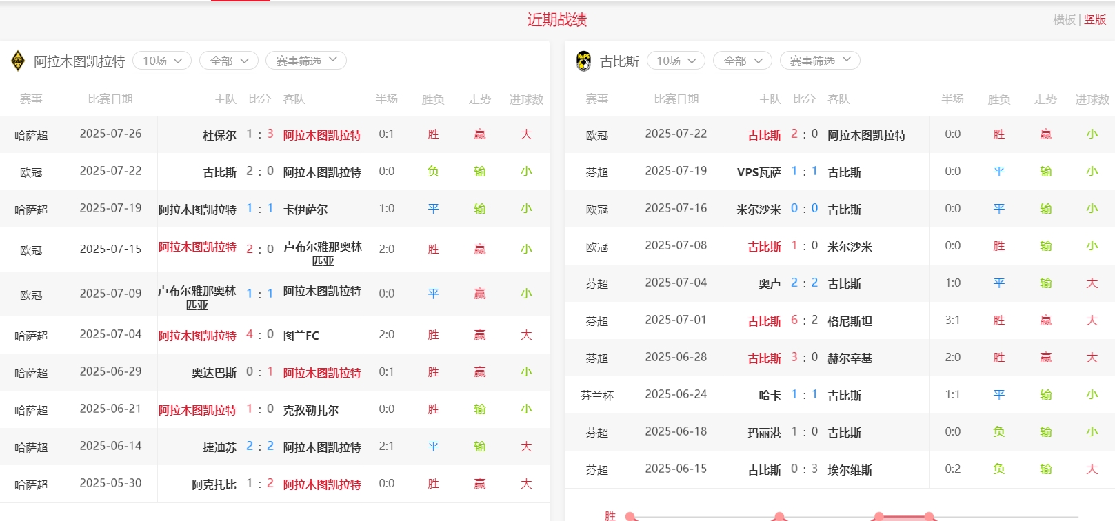Click the 进球数 column header in left table
The width and height of the screenshot is (1115, 521).
click(x=526, y=99)
